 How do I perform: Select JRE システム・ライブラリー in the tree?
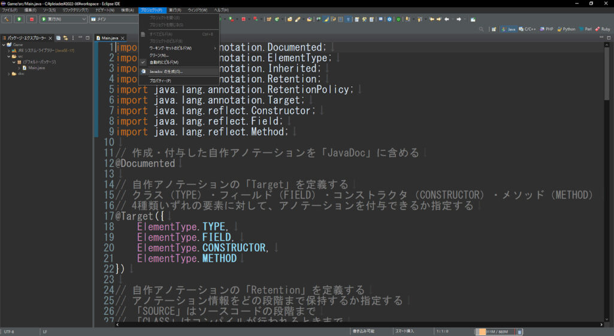[x=43, y=50]
